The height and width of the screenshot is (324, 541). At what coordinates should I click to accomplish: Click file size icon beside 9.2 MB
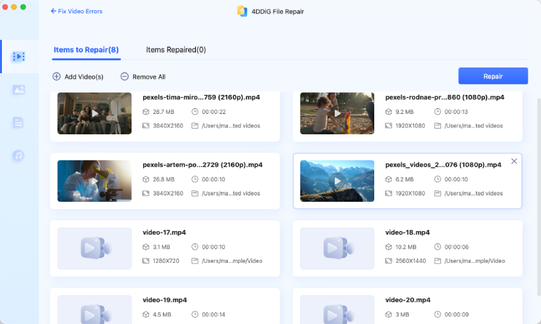388,112
